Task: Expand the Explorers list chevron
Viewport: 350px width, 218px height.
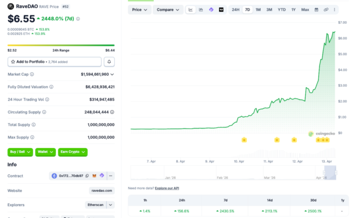Action: 111,205
